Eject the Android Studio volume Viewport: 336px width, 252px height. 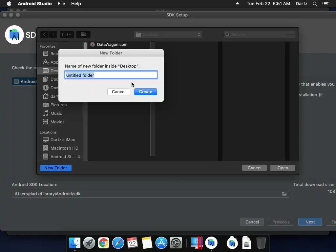pos(79,157)
